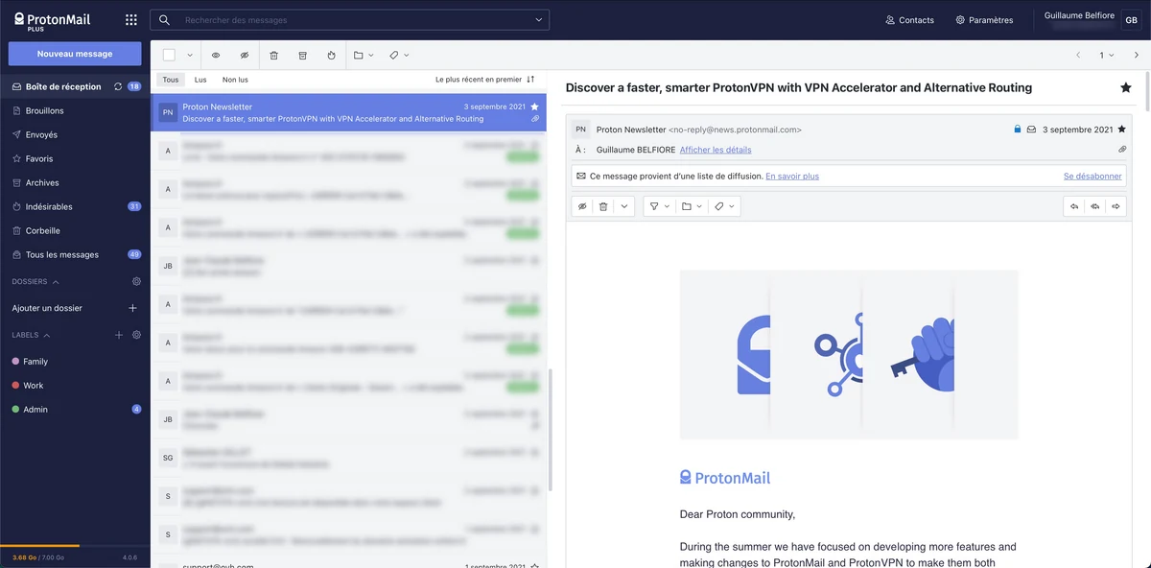Select the Lus filter tab
Viewport: 1151px width, 568px height.
click(200, 80)
